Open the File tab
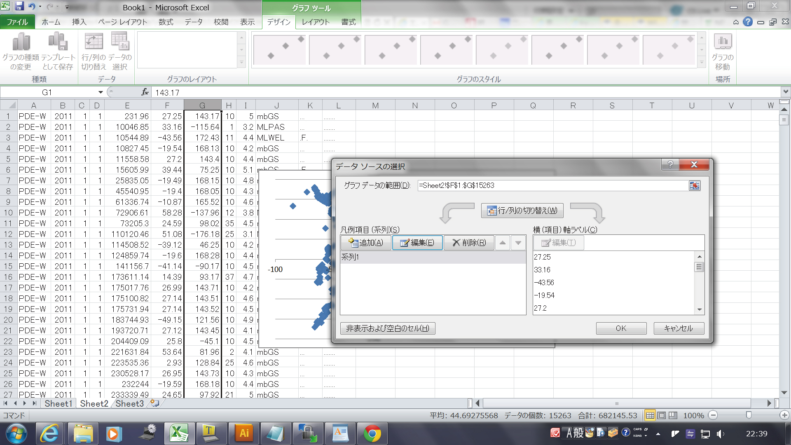Viewport: 791px width, 445px height. point(17,22)
